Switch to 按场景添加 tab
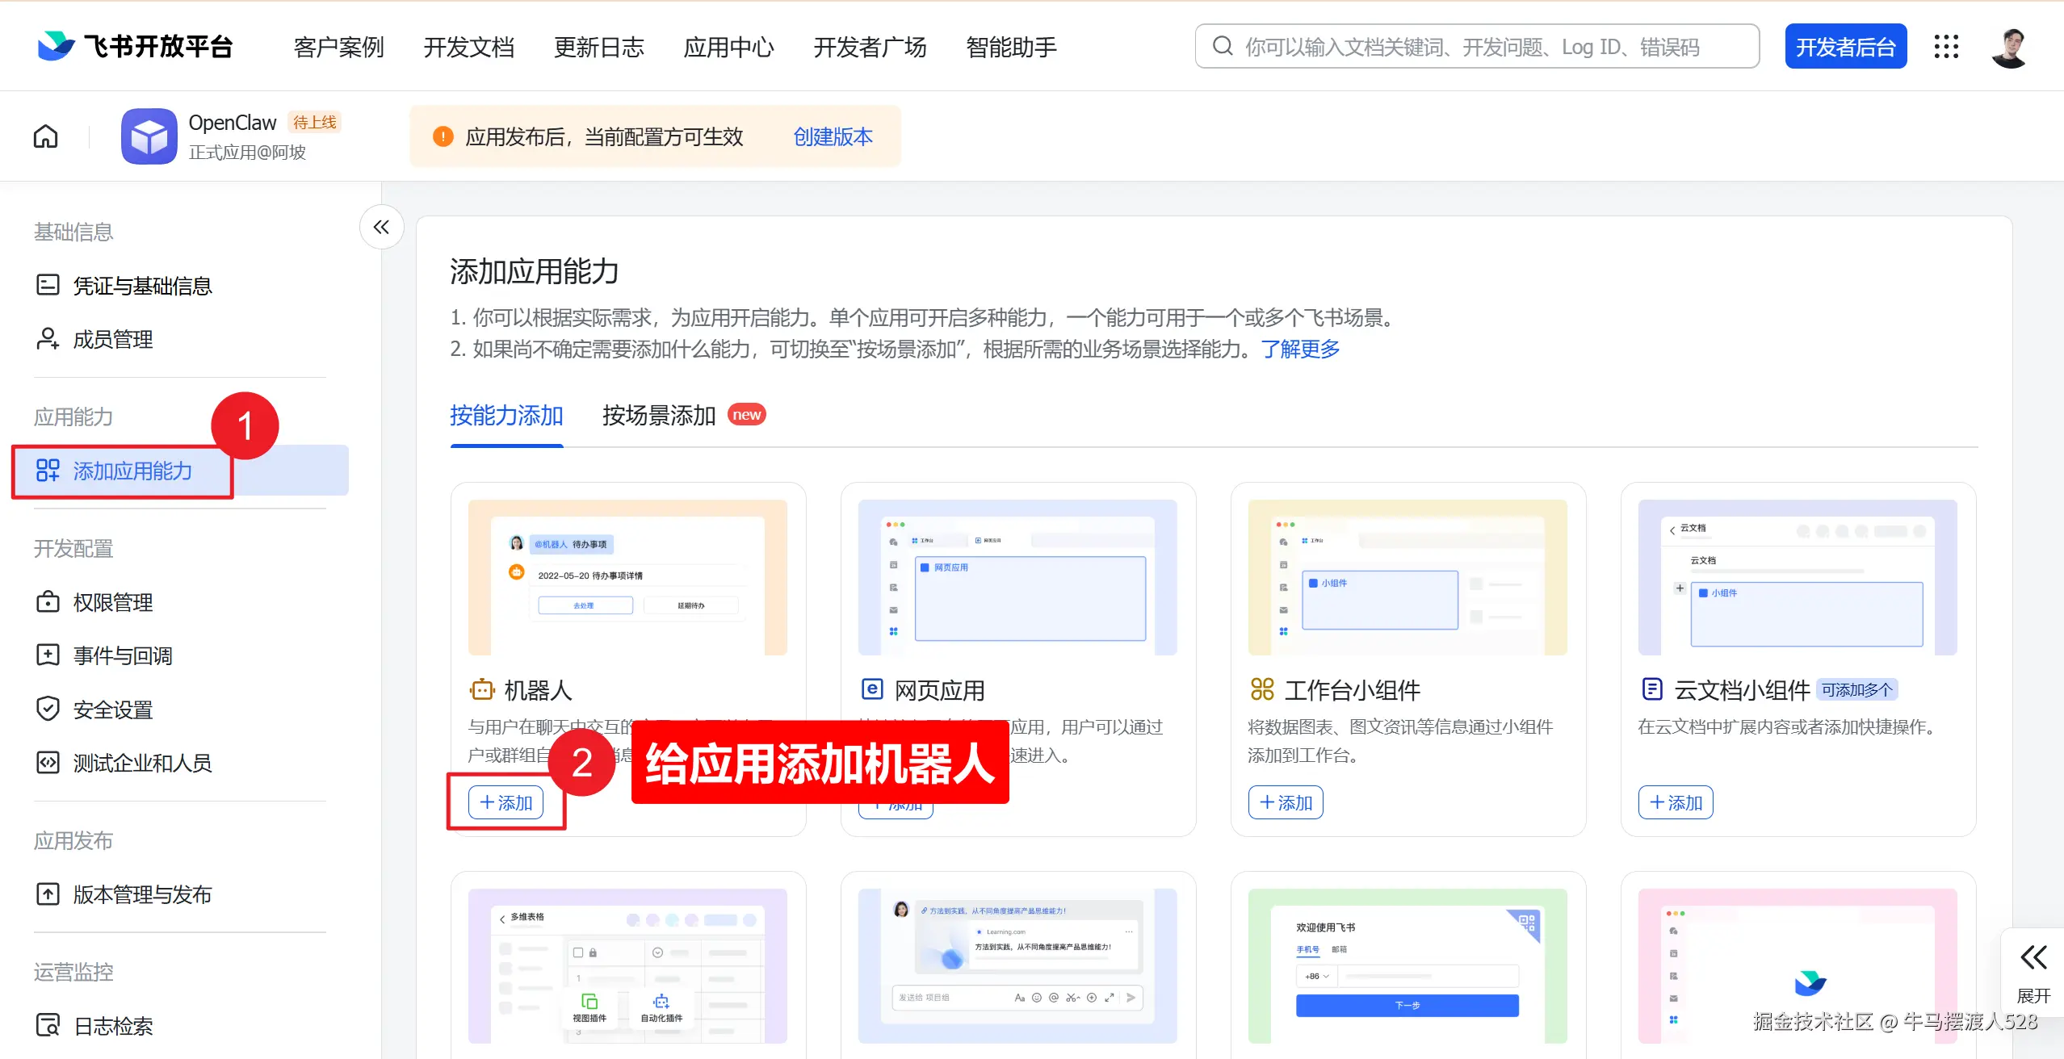Screen dimensions: 2064x1059 point(659,415)
